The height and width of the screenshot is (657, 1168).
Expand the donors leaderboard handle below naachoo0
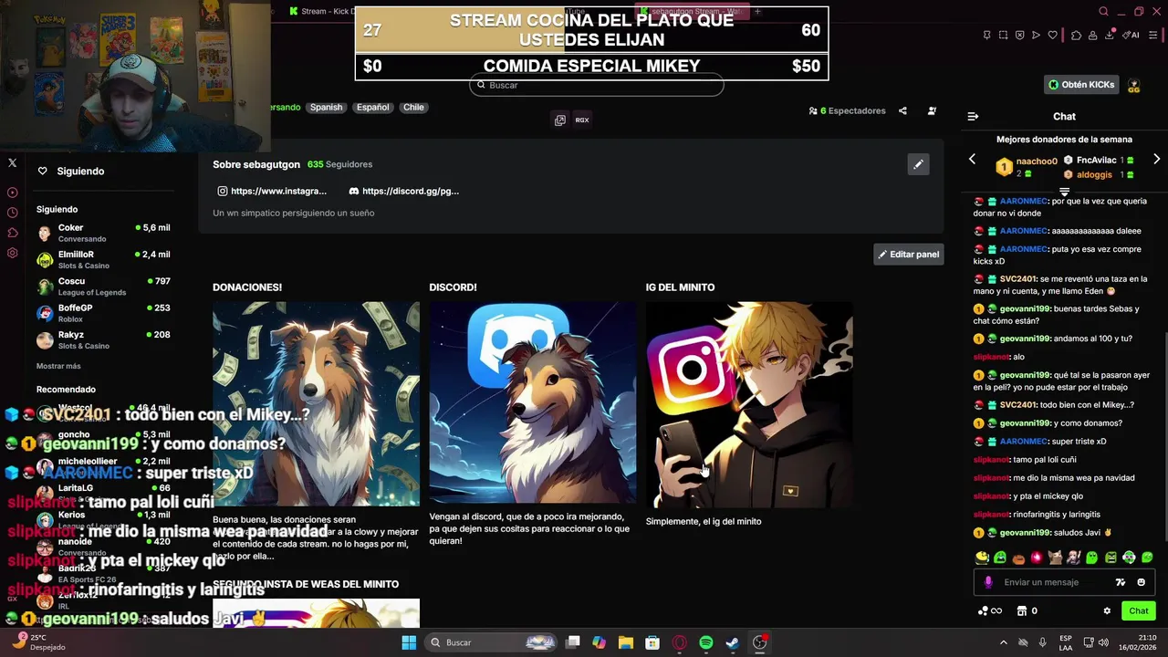[1064, 192]
